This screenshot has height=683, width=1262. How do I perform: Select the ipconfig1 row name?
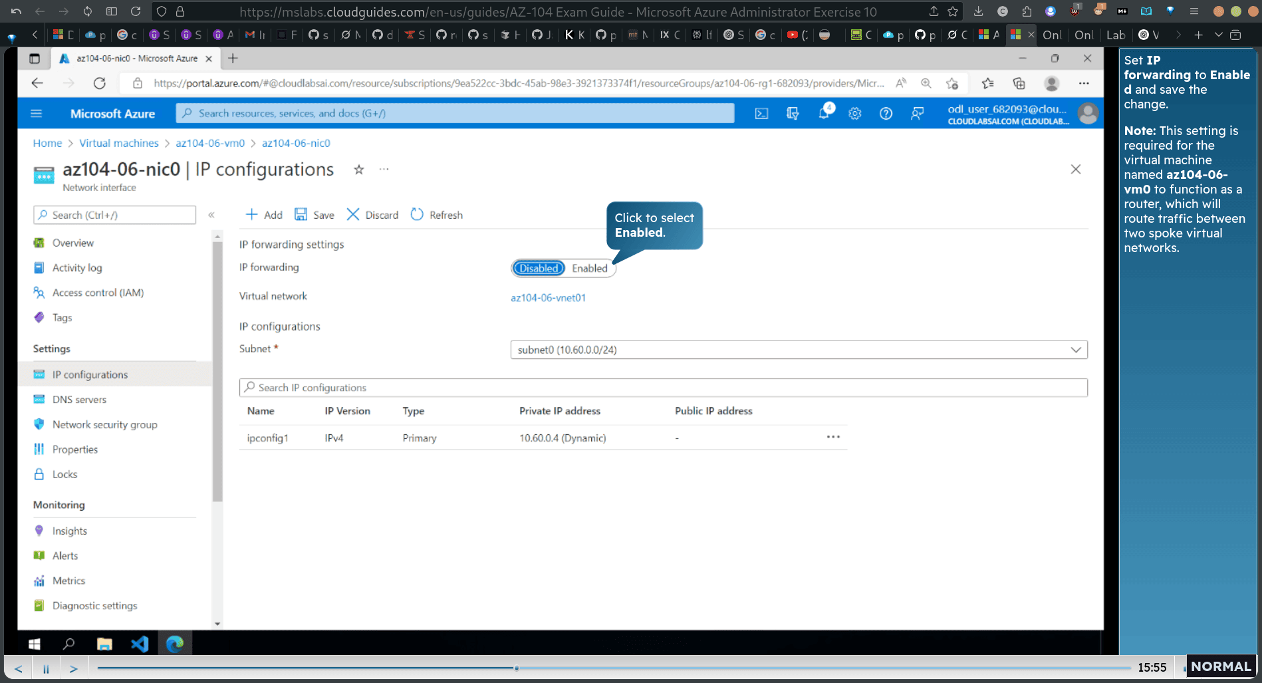click(x=267, y=438)
